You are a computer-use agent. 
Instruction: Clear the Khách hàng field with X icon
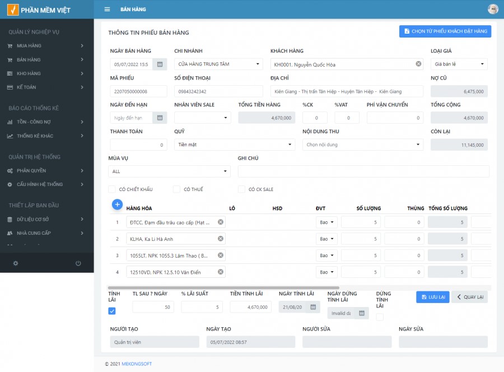point(418,64)
